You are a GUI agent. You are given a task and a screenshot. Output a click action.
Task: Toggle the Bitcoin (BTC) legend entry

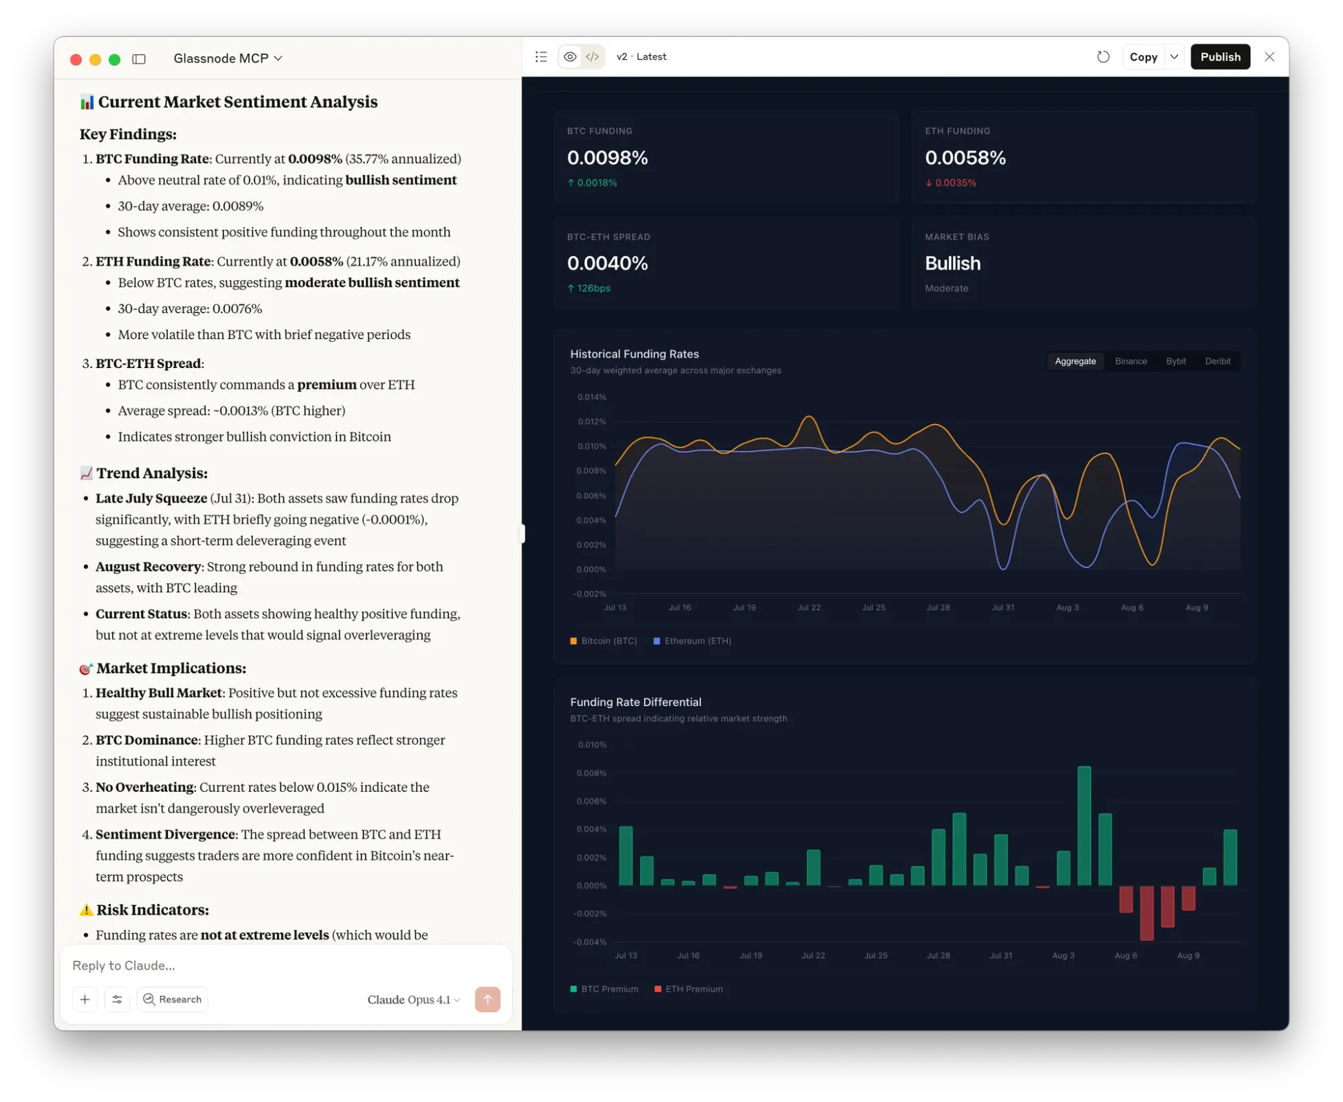click(x=603, y=641)
